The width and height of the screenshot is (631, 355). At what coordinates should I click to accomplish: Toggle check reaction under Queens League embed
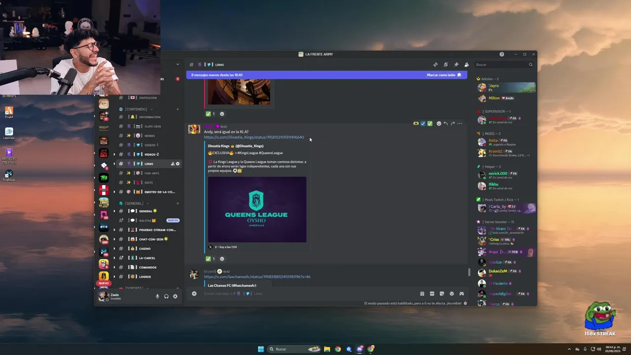(210, 259)
